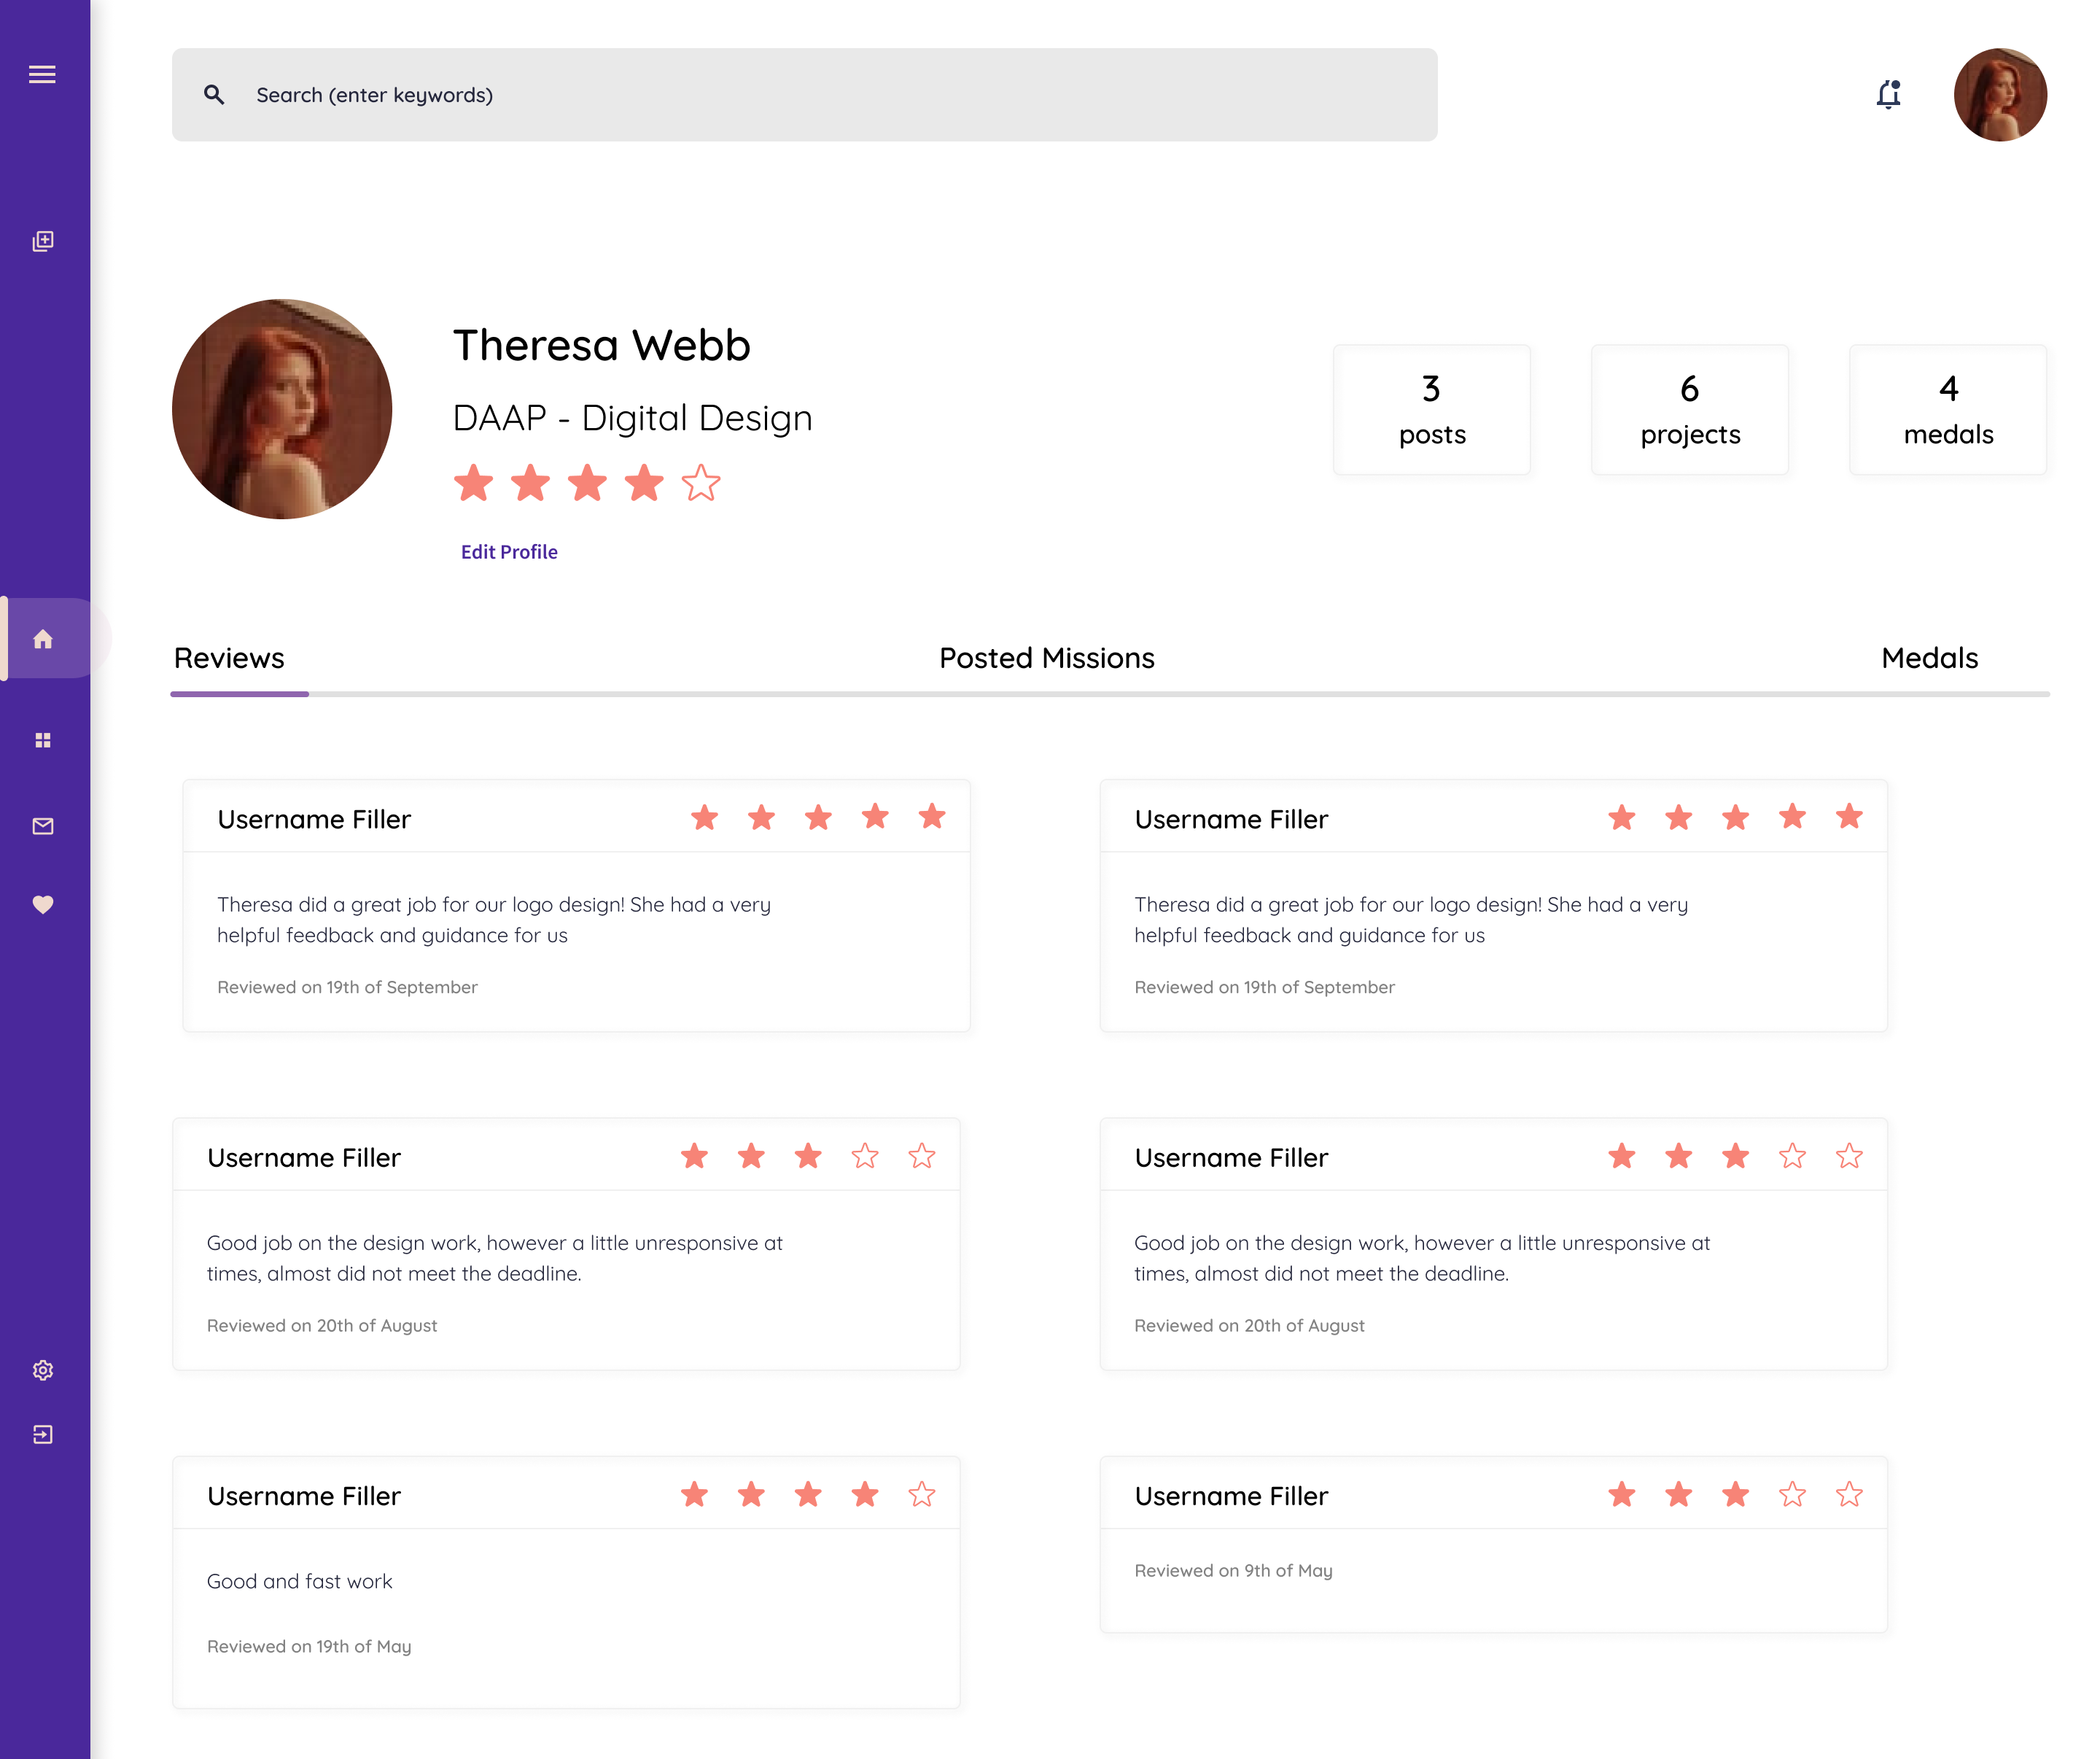The width and height of the screenshot is (2100, 1759).
Task: Select the Reviews tab
Action: pyautogui.click(x=229, y=658)
